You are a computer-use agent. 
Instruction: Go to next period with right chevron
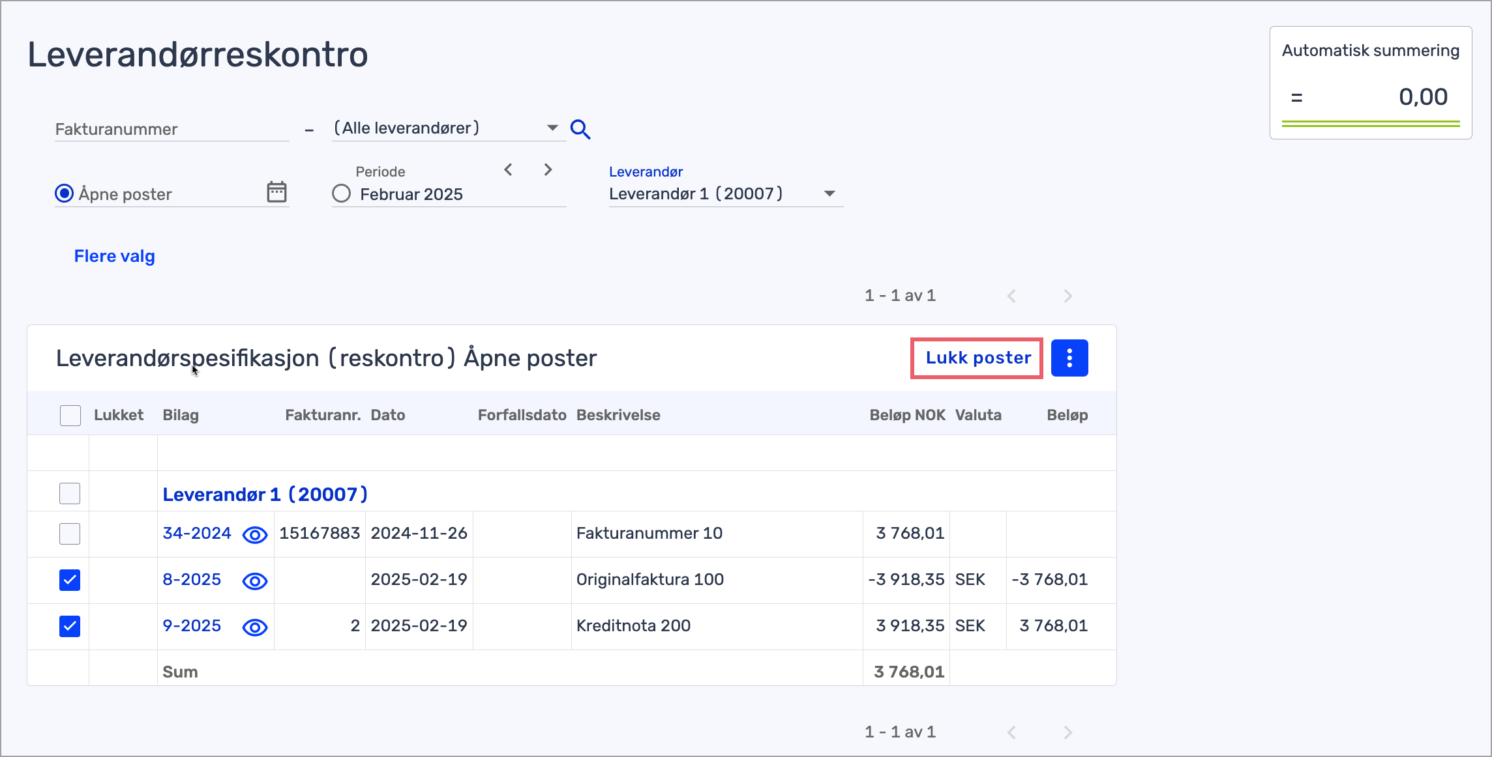pos(548,170)
